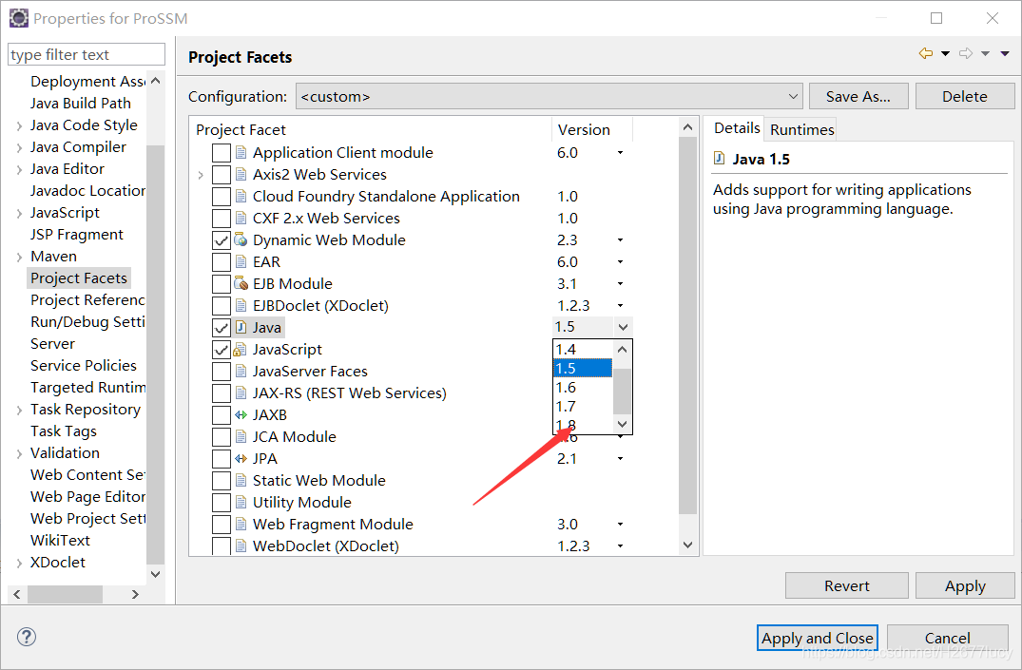This screenshot has width=1022, height=670.
Task: Click the JAX-RS document icon
Action: pyautogui.click(x=241, y=393)
